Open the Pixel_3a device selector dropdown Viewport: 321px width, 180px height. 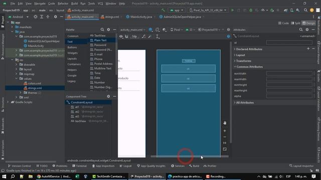[208, 10]
